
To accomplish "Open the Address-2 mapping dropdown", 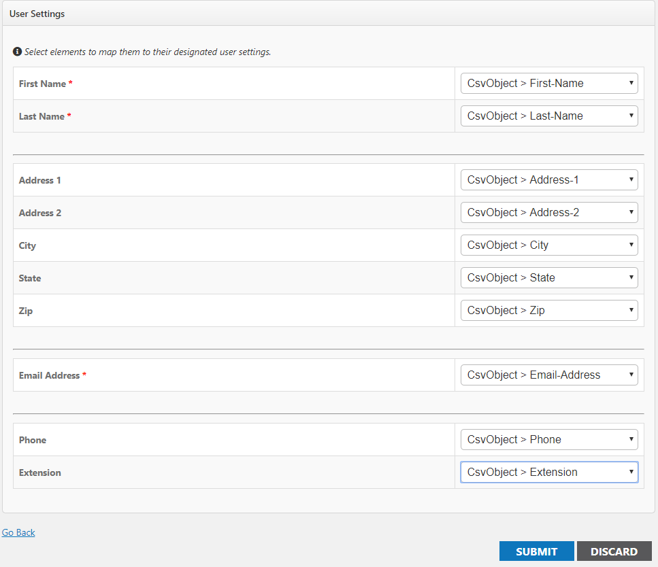I will coord(548,212).
